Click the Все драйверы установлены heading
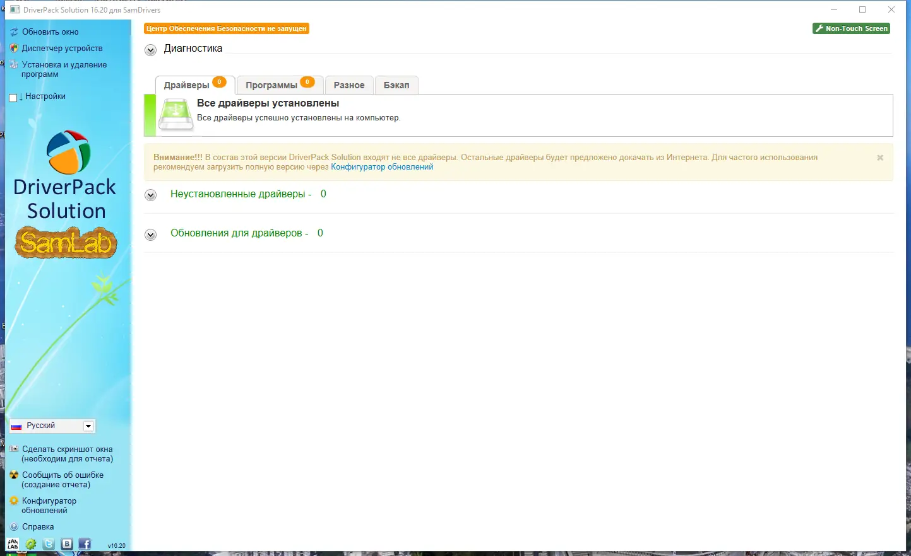This screenshot has width=911, height=556. (x=268, y=103)
